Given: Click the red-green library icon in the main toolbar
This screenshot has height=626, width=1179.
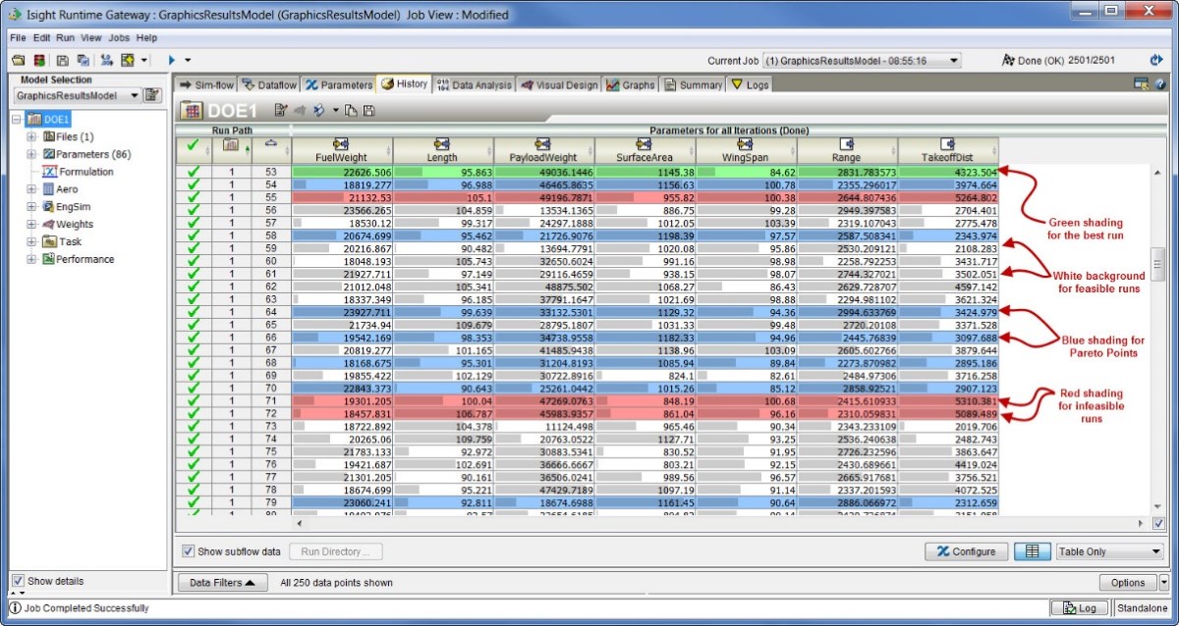Looking at the screenshot, I should click(x=38, y=60).
